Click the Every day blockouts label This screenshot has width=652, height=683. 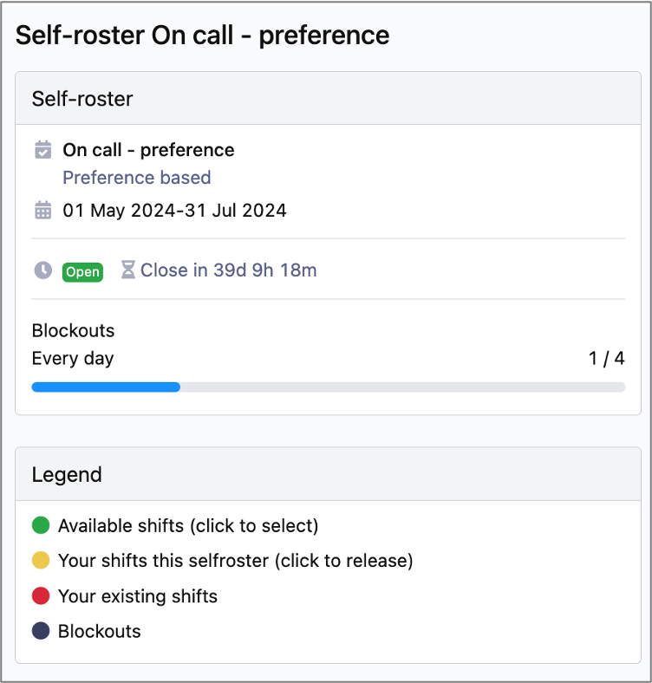point(73,359)
